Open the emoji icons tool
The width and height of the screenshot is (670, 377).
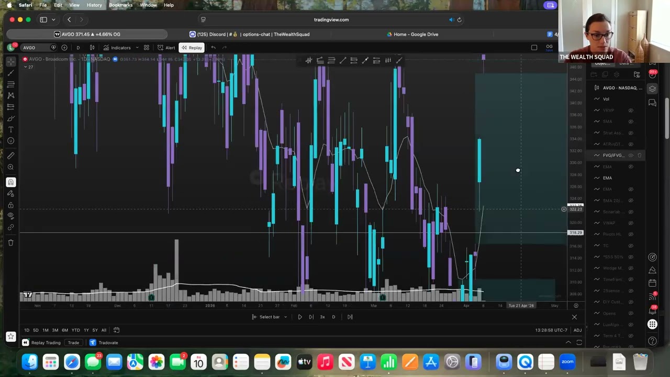point(10,141)
